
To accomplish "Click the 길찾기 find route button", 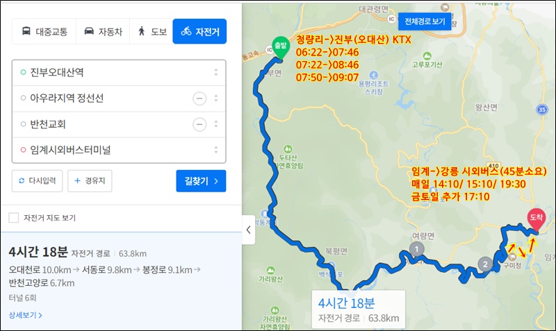I will pos(201,181).
